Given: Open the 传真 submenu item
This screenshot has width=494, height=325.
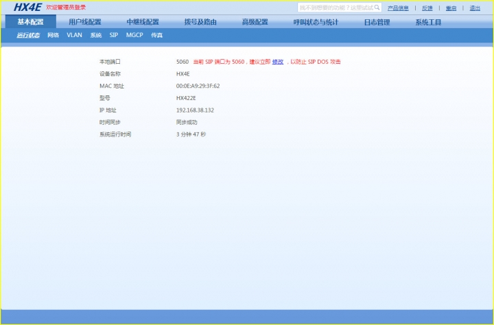Looking at the screenshot, I should 157,35.
